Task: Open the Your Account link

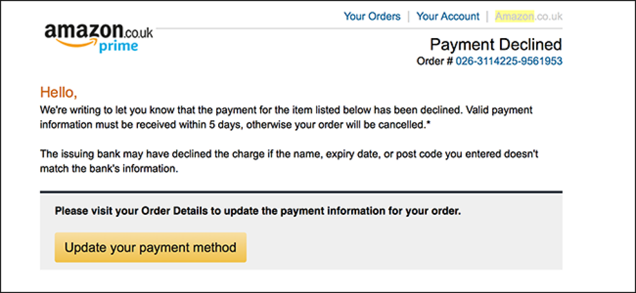Action: pyautogui.click(x=448, y=17)
